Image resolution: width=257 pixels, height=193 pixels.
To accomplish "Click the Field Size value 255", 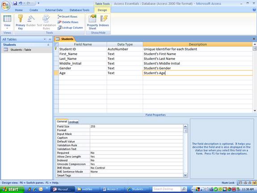I will tap(136, 126).
